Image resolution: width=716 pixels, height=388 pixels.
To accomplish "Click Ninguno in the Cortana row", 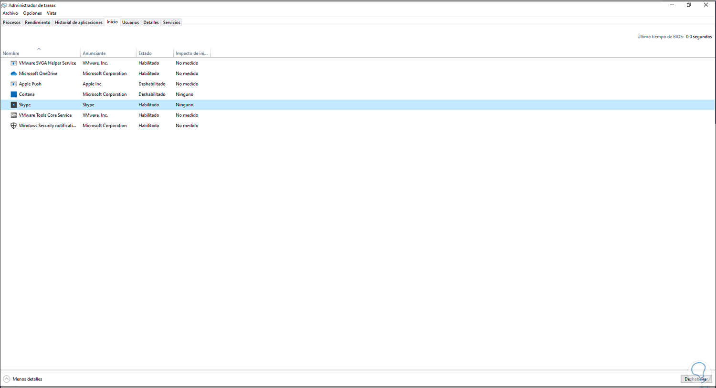I will pos(184,94).
